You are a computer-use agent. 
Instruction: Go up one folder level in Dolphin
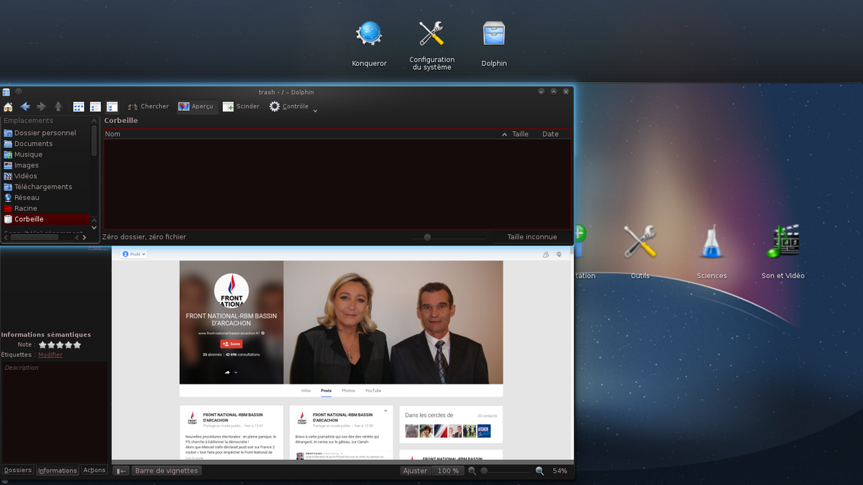click(58, 106)
